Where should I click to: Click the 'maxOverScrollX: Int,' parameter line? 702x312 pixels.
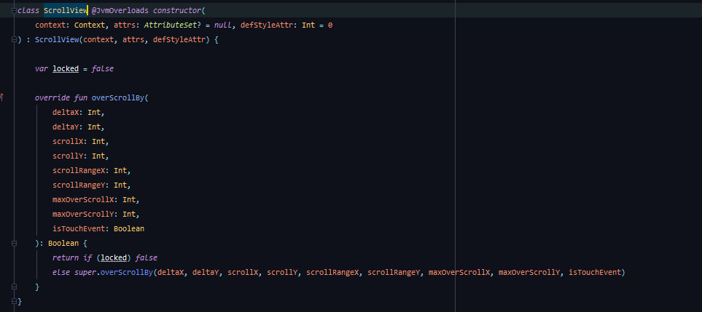tap(95, 199)
